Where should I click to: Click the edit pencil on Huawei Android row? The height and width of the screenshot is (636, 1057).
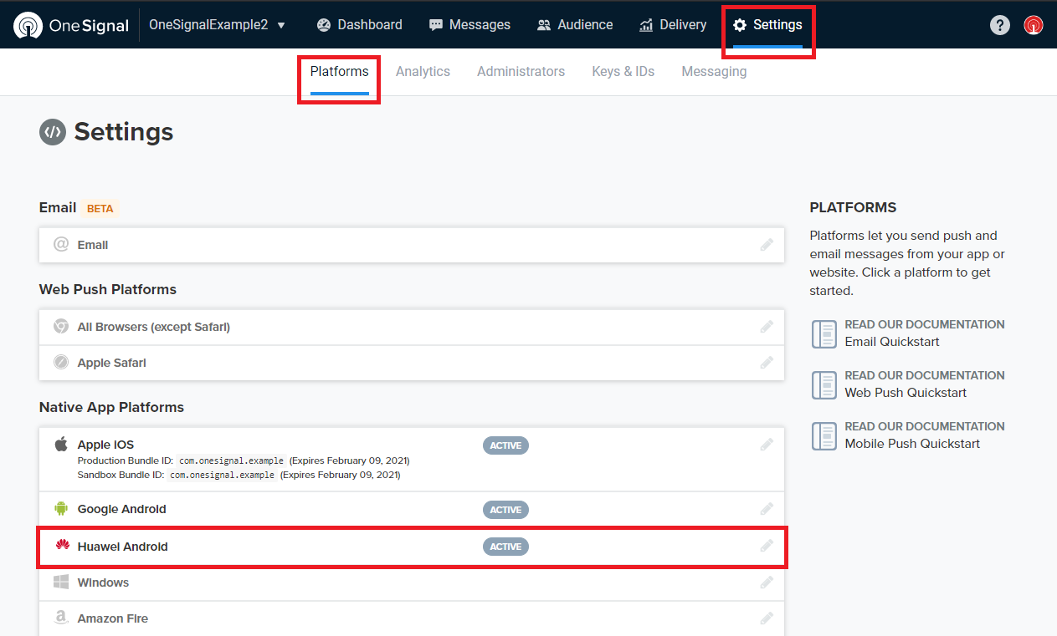pyautogui.click(x=767, y=546)
